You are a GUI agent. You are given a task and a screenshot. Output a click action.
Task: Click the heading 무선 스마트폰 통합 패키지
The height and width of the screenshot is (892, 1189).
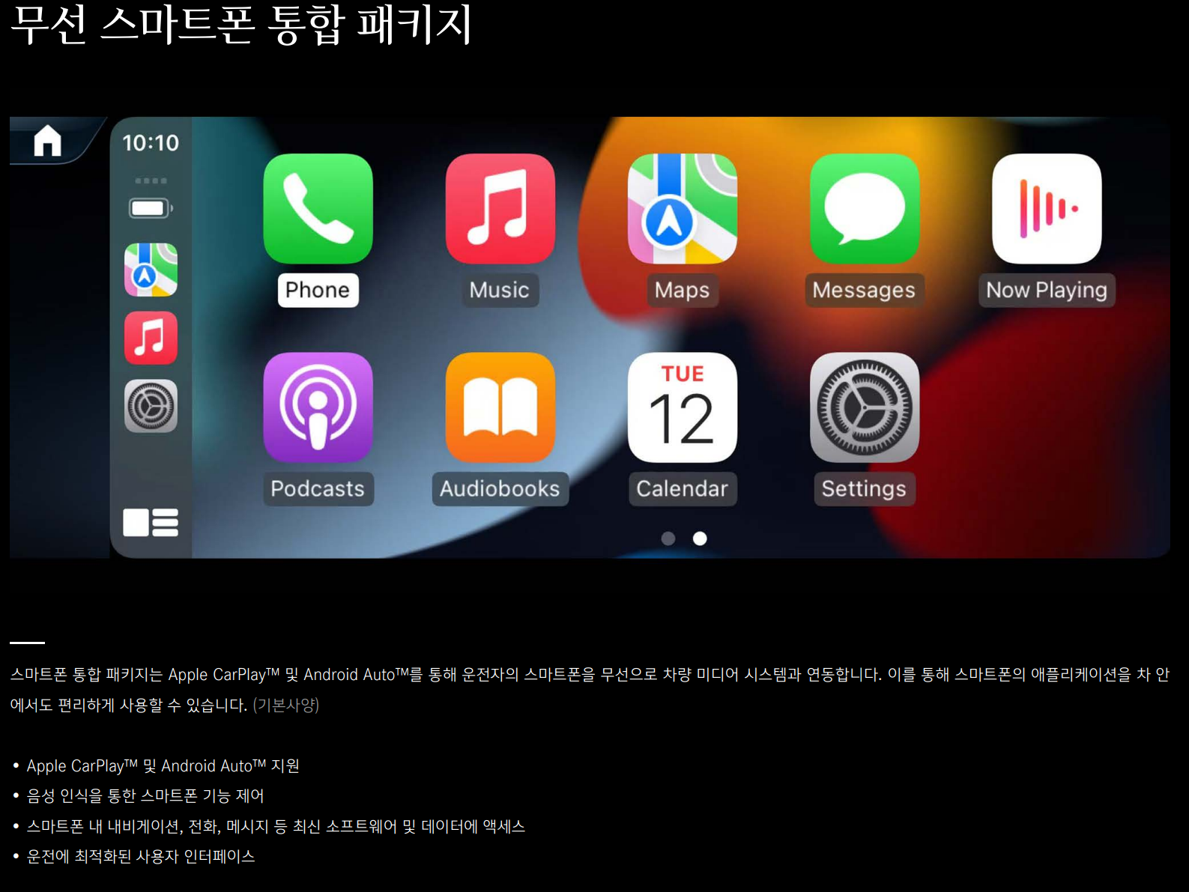coord(241,24)
